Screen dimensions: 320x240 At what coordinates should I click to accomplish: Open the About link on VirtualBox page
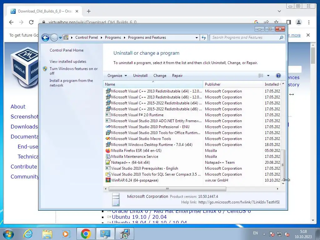pyautogui.click(x=18, y=107)
